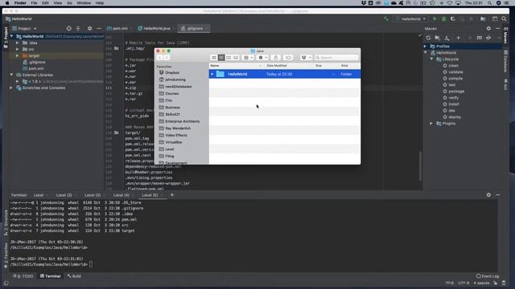
Task: Expand the .idea folder
Action: (18, 43)
